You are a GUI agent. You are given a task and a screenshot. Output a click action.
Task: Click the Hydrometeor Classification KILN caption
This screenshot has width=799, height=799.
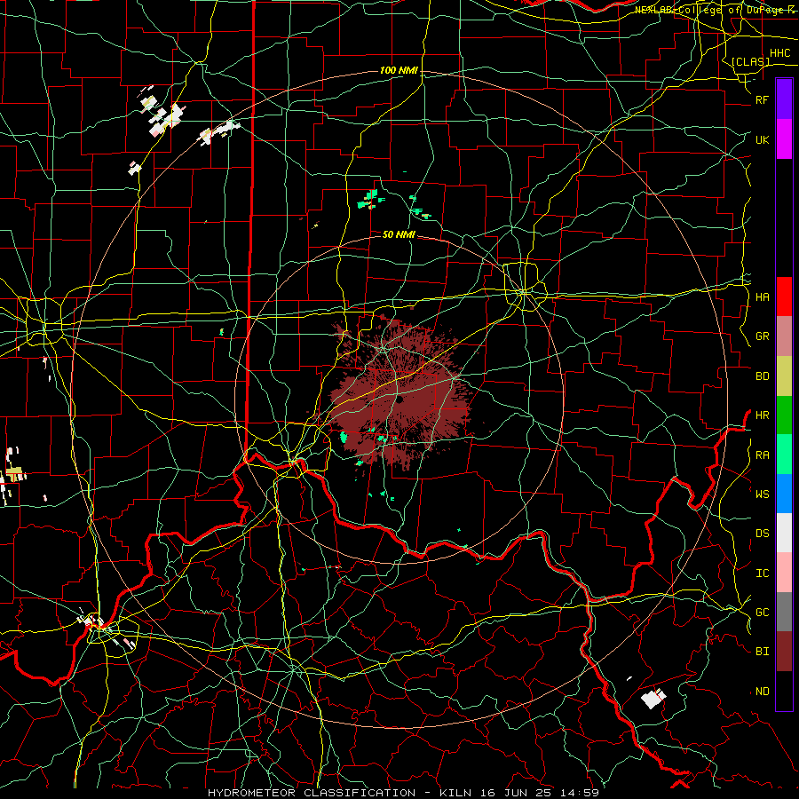click(403, 793)
